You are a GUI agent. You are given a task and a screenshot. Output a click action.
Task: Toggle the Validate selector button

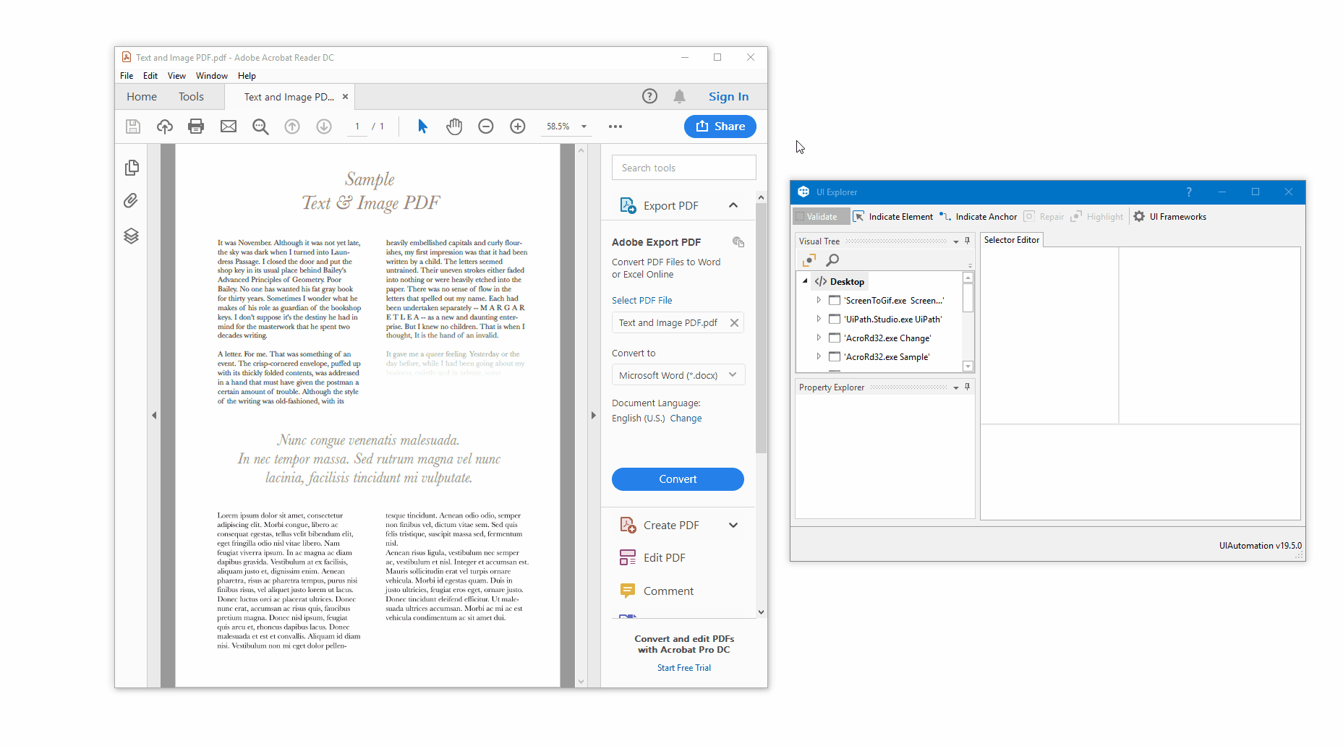[819, 216]
